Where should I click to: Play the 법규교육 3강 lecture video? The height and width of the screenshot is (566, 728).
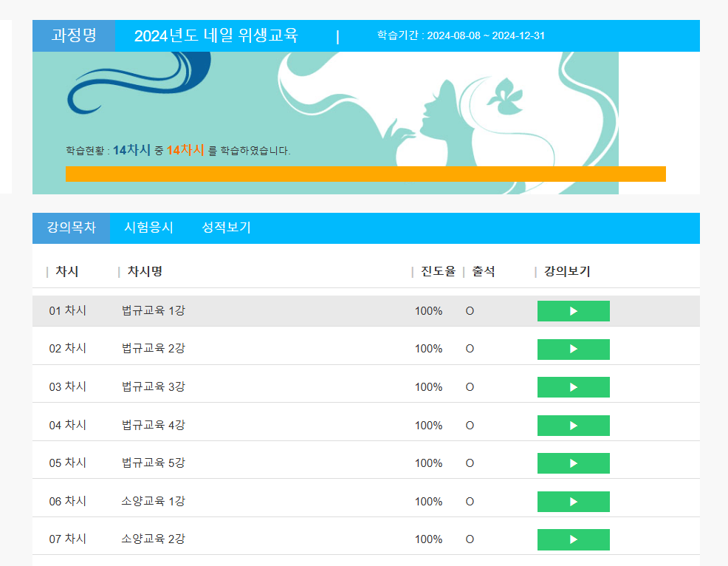pos(574,387)
